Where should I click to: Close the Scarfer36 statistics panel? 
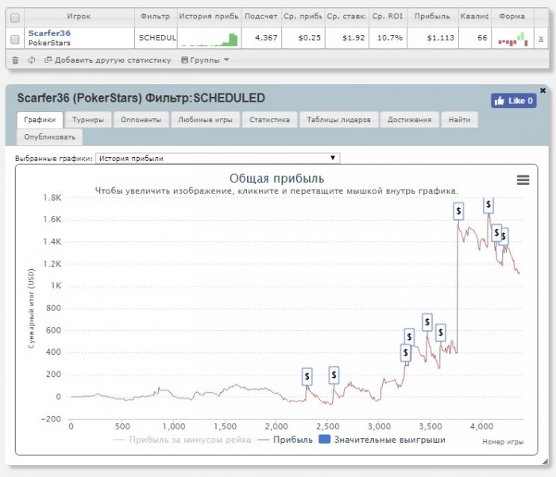542,90
